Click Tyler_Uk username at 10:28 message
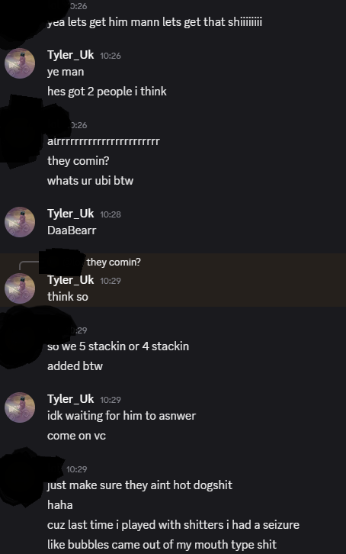Viewport: 346px width, 554px height. tap(71, 214)
